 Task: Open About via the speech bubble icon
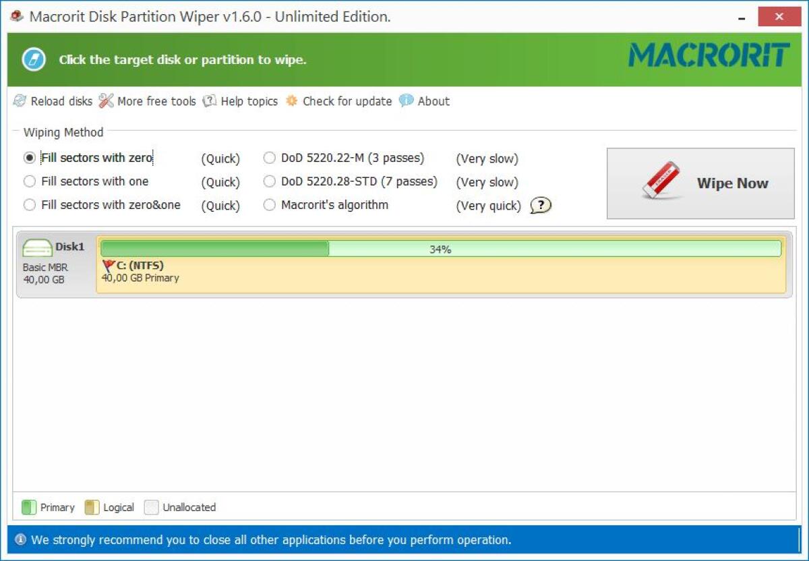[407, 101]
